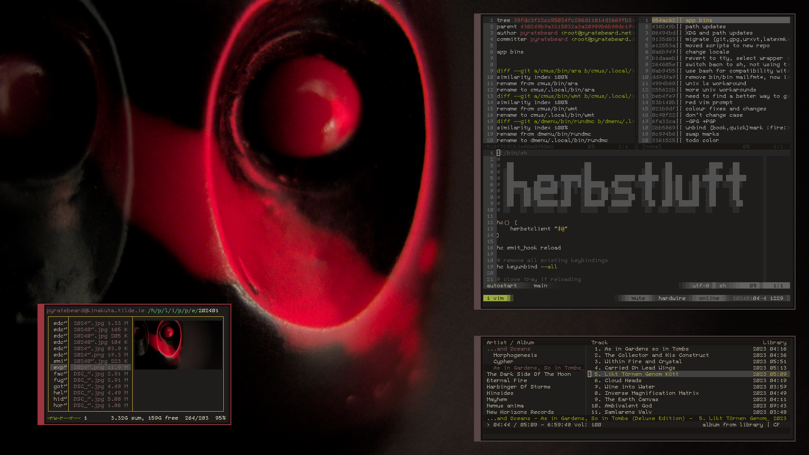
Task: Select track 'Ambivalent God'
Action: (689, 406)
